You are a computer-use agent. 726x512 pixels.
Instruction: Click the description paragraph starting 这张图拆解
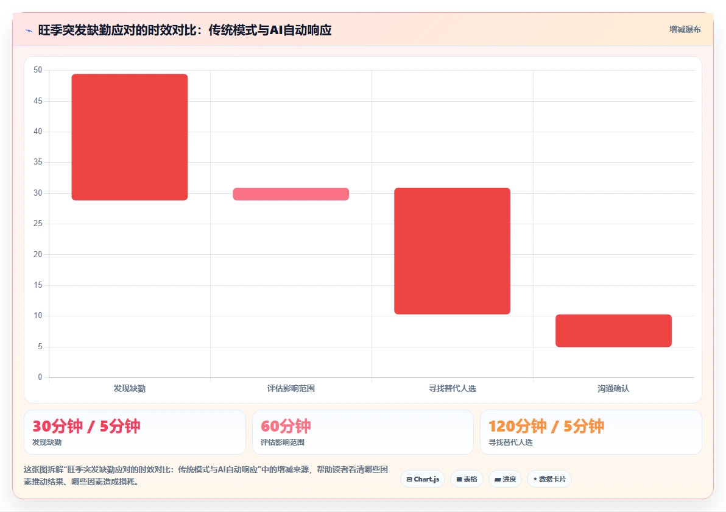click(206, 475)
